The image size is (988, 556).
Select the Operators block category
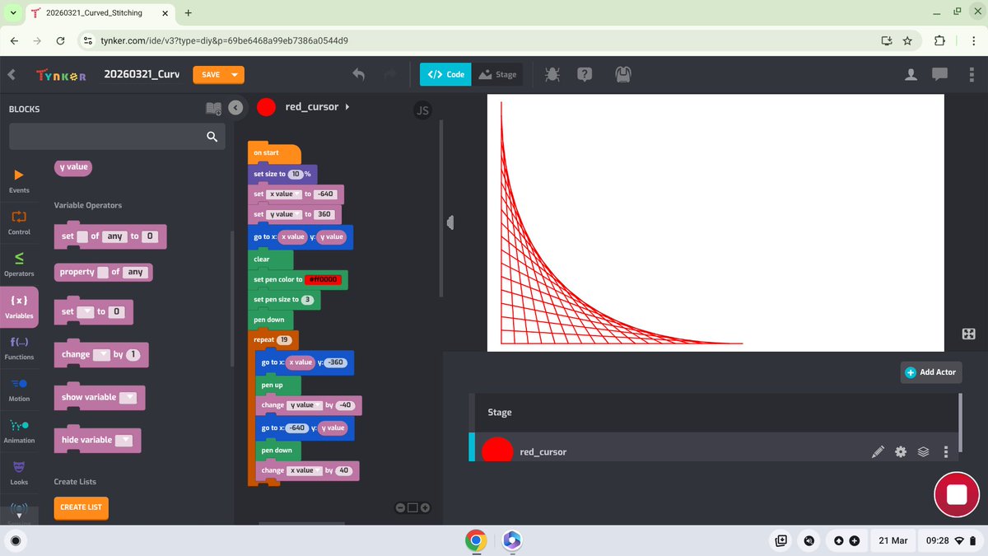click(x=19, y=264)
